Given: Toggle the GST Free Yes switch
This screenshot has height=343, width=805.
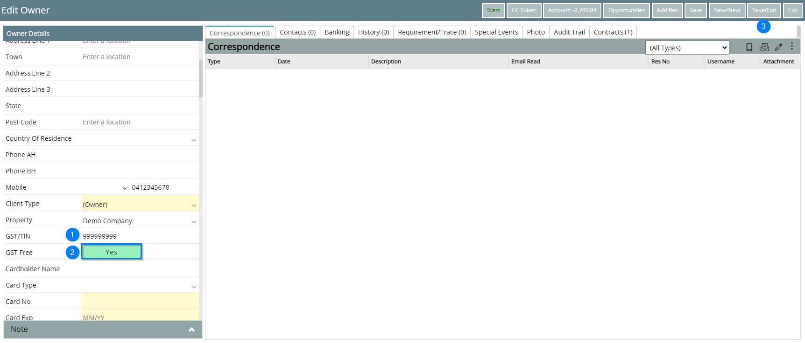Looking at the screenshot, I should pyautogui.click(x=112, y=252).
